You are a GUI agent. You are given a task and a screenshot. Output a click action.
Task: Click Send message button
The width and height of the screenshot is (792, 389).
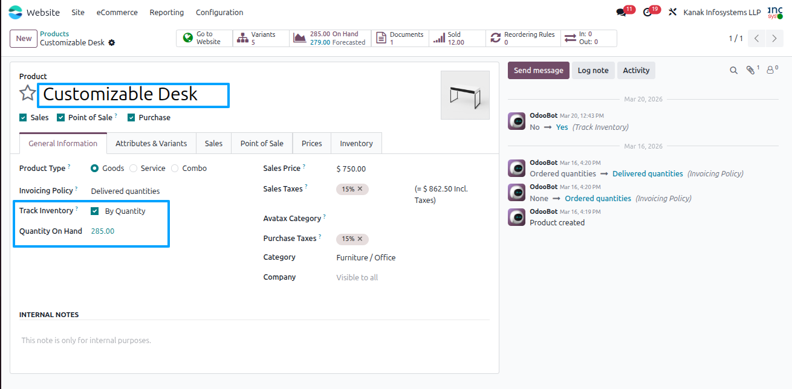(x=538, y=71)
